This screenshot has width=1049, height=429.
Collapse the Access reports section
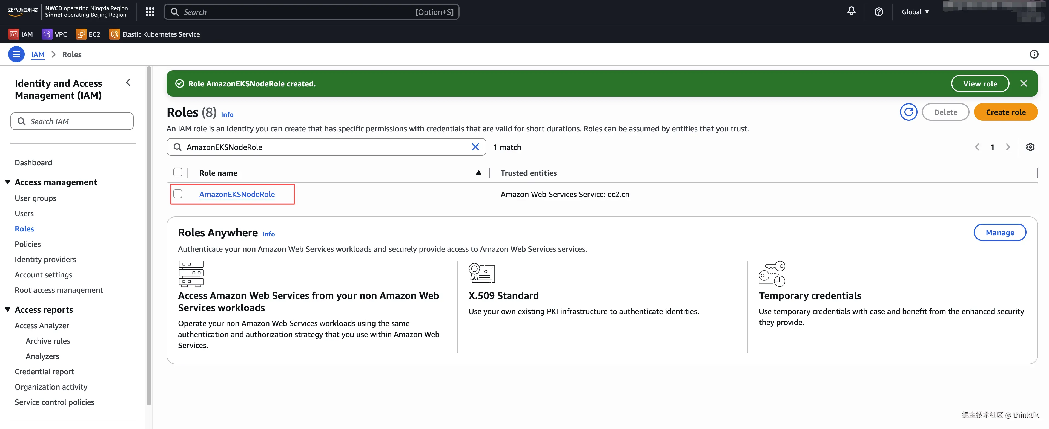[8, 309]
